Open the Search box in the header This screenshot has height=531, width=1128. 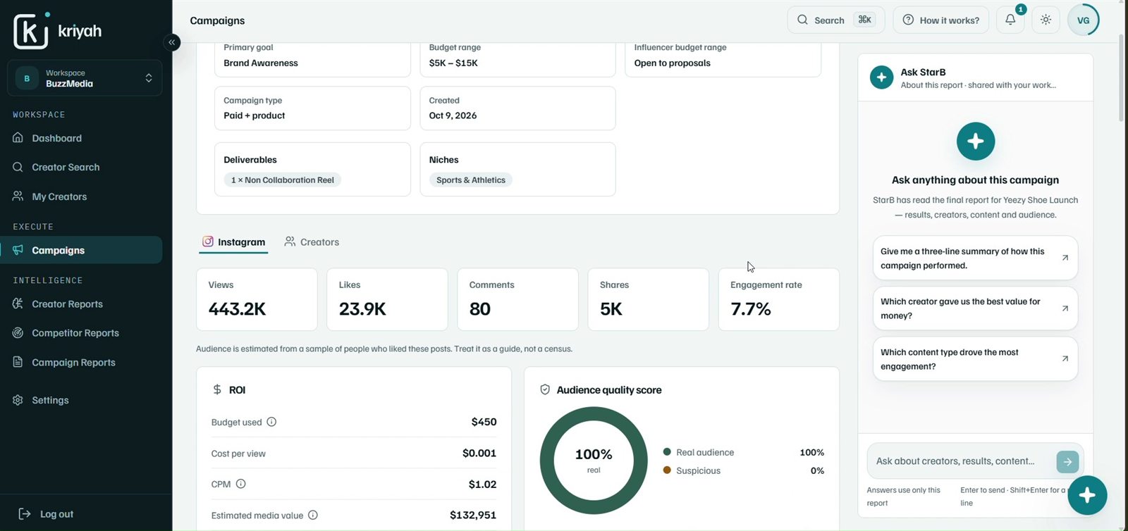[x=835, y=20]
